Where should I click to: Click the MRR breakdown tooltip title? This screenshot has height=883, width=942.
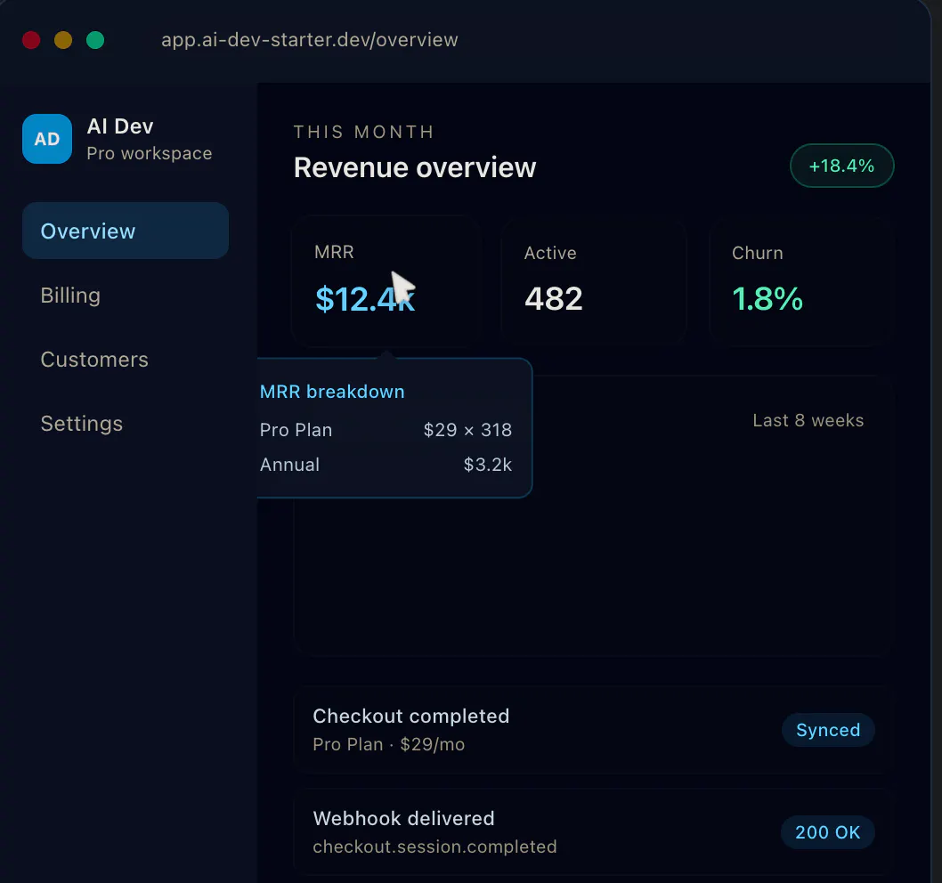[x=332, y=392]
